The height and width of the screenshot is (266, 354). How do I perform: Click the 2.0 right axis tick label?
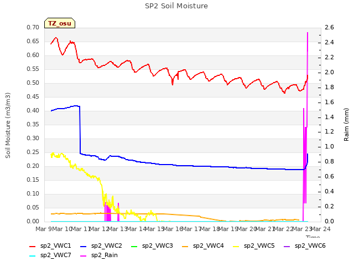tap(330, 72)
